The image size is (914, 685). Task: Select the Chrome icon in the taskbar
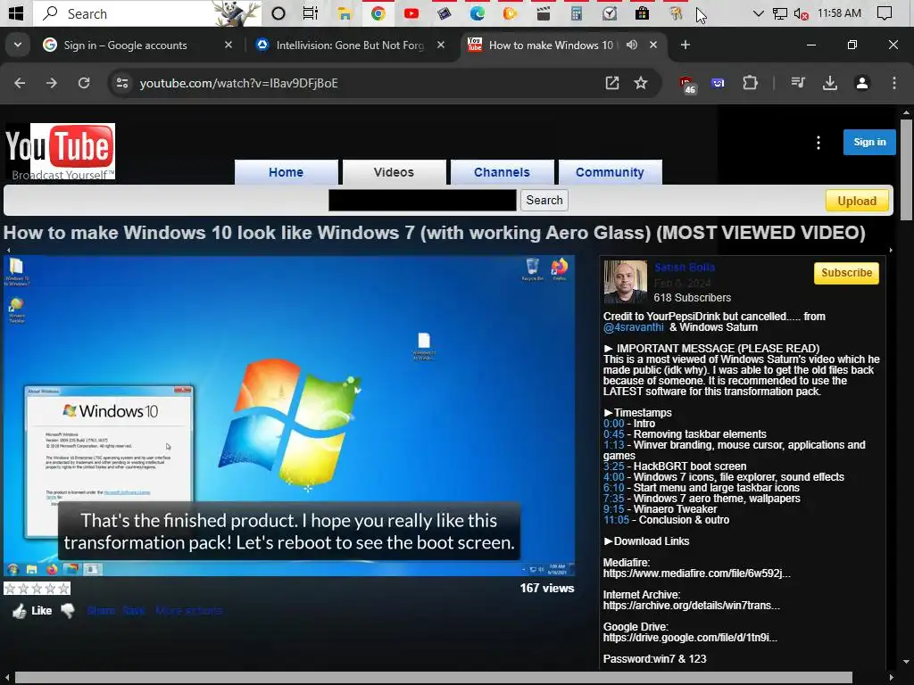[x=378, y=12]
